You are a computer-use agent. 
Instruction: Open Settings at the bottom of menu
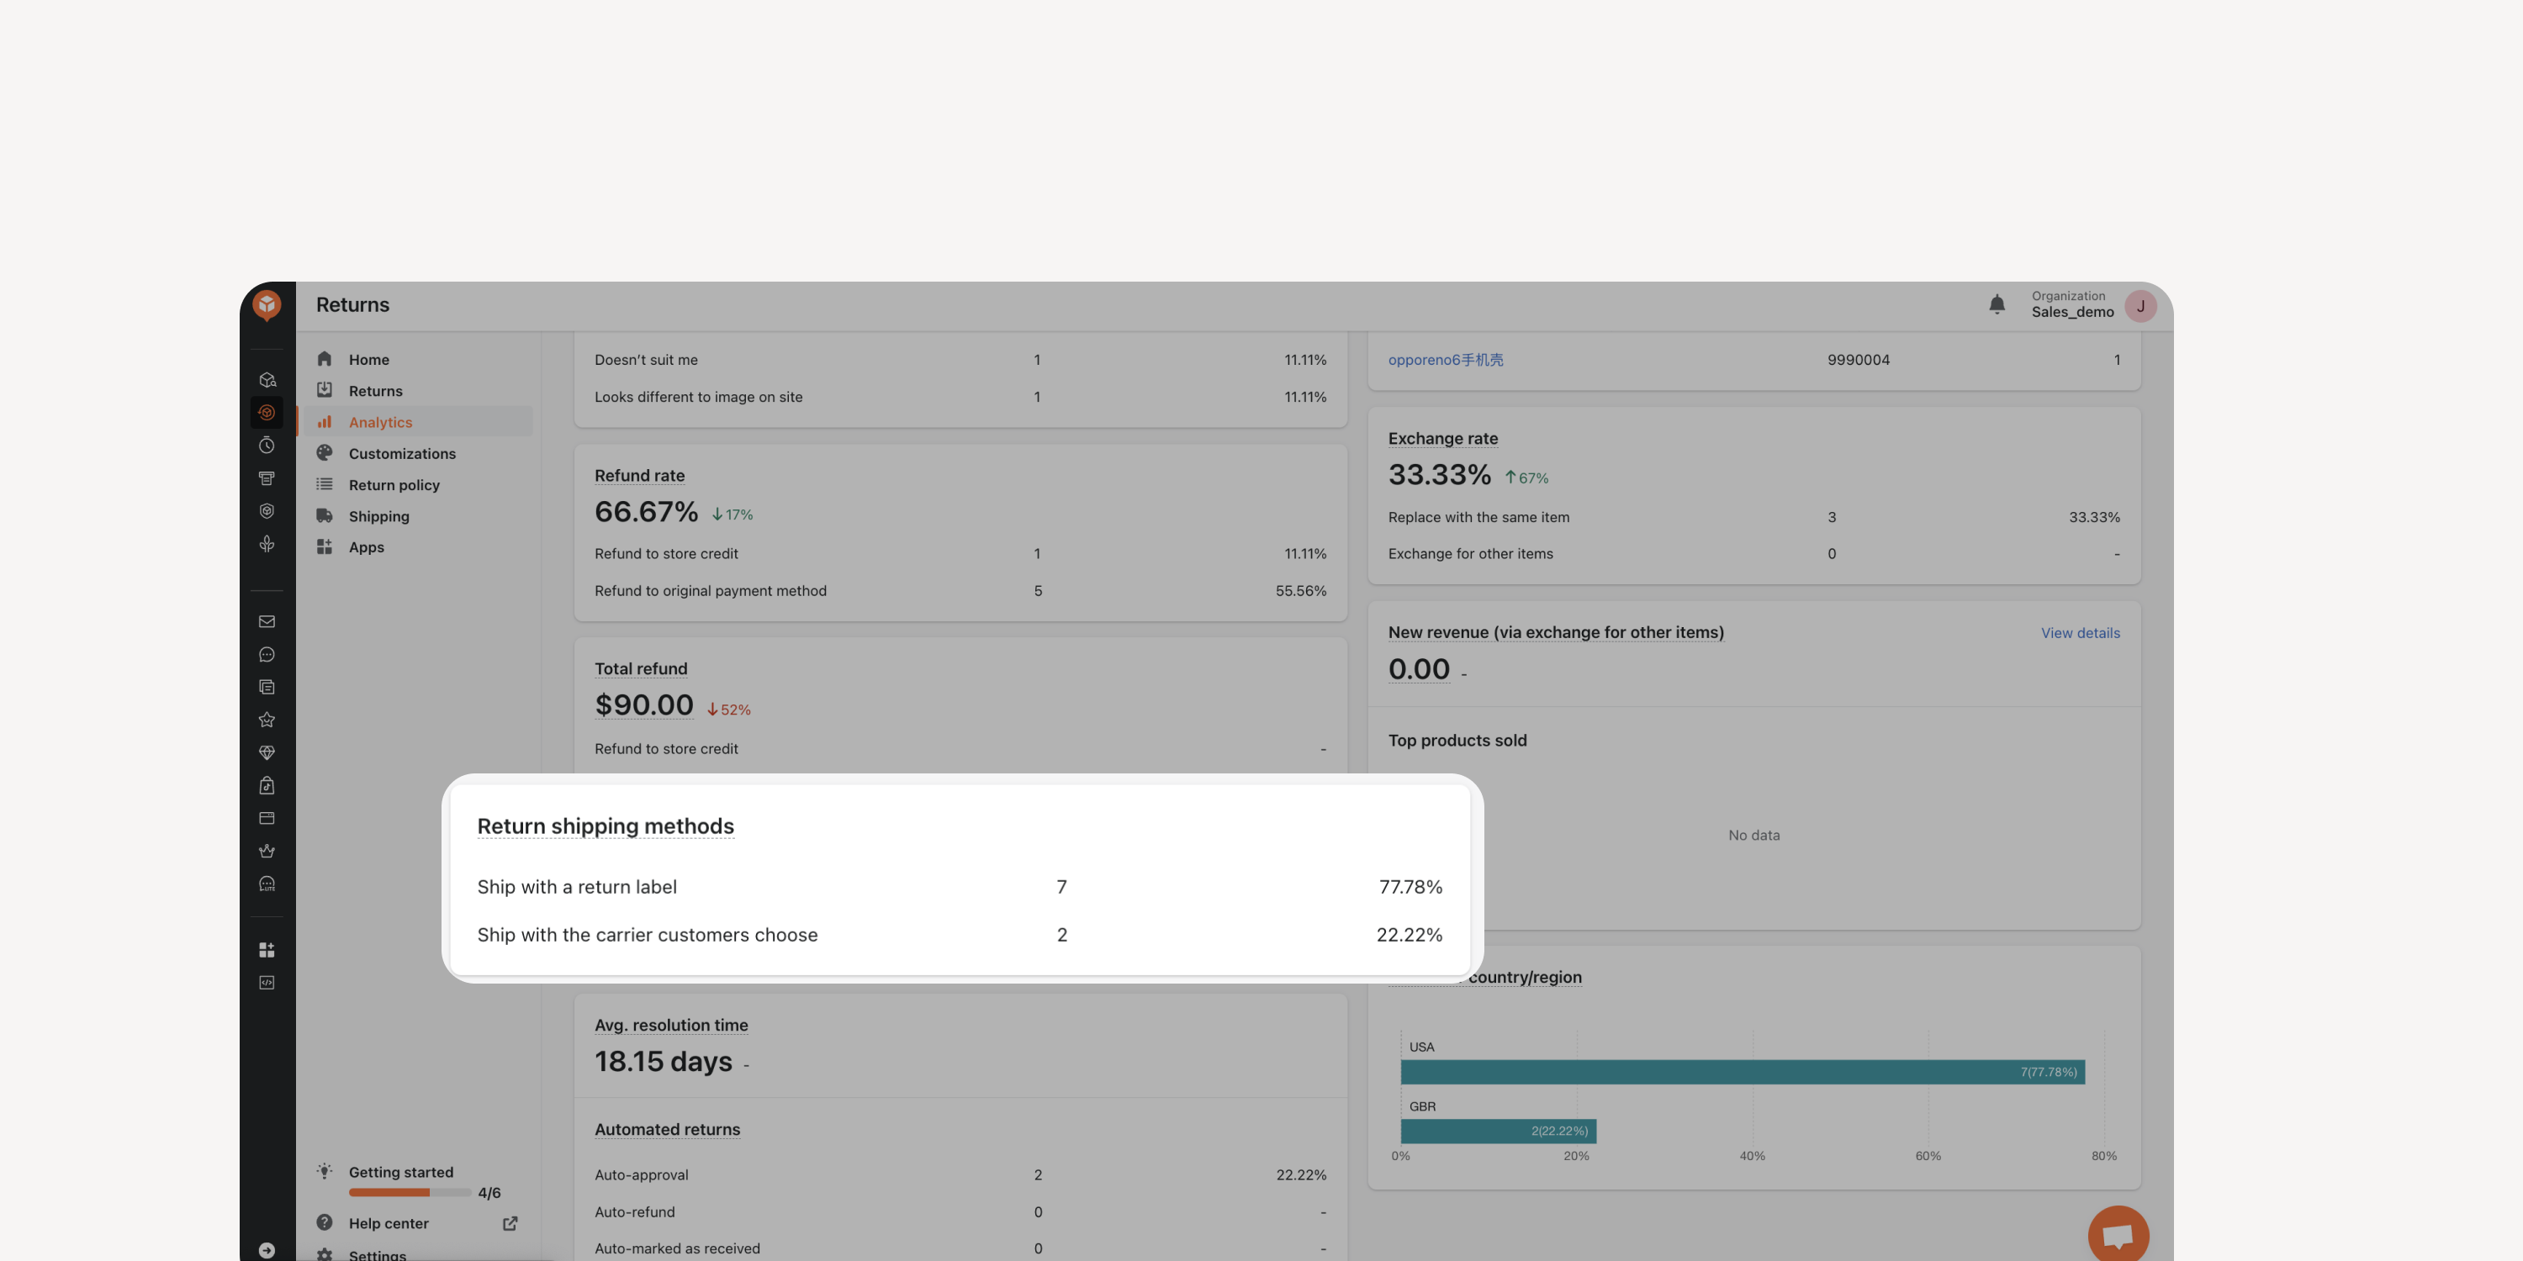click(377, 1255)
